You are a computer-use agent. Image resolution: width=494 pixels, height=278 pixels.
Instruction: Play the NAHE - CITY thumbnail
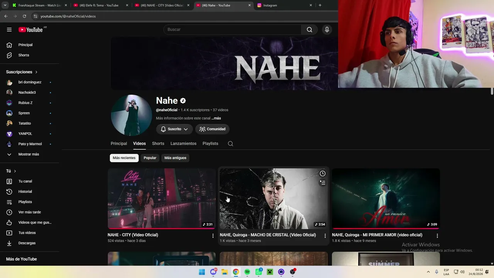(162, 198)
